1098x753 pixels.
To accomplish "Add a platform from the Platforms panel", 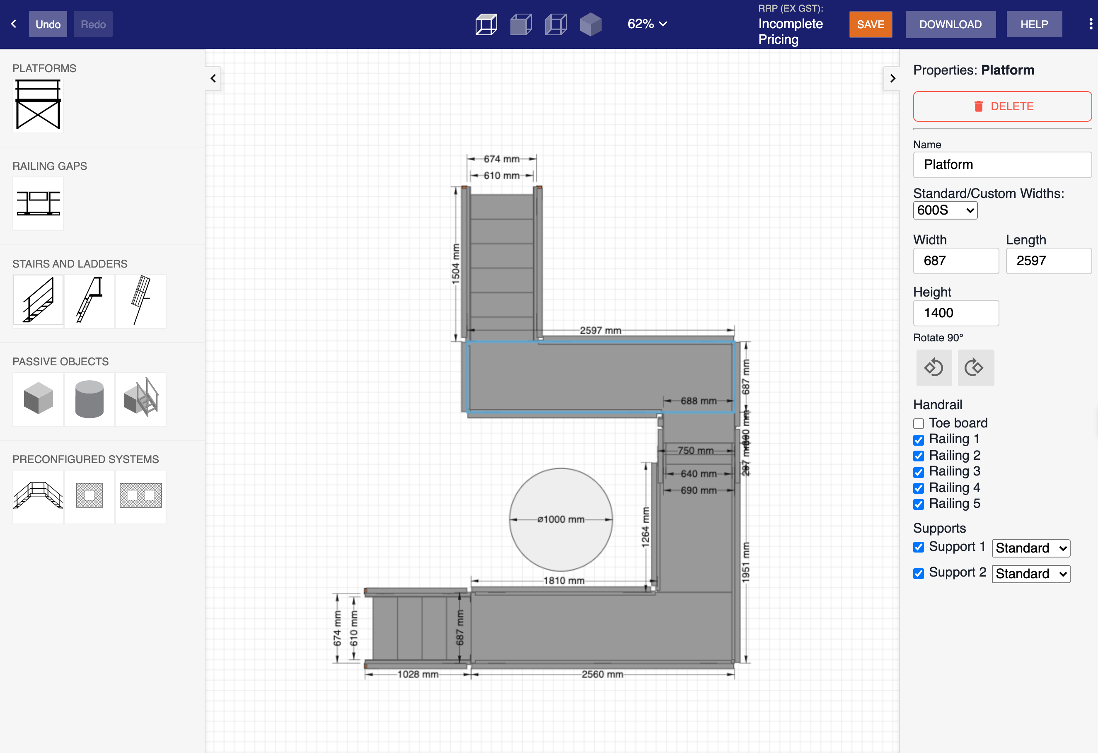I will pos(38,104).
